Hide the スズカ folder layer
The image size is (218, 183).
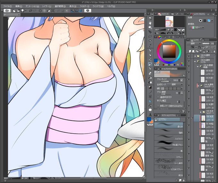click(189, 61)
